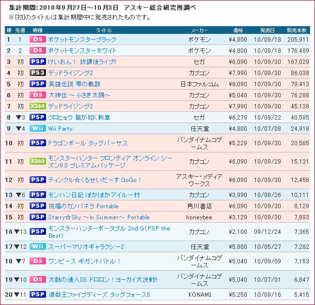
Task: Click PS3 badge on rank 4 row
Action: pyautogui.click(x=38, y=73)
